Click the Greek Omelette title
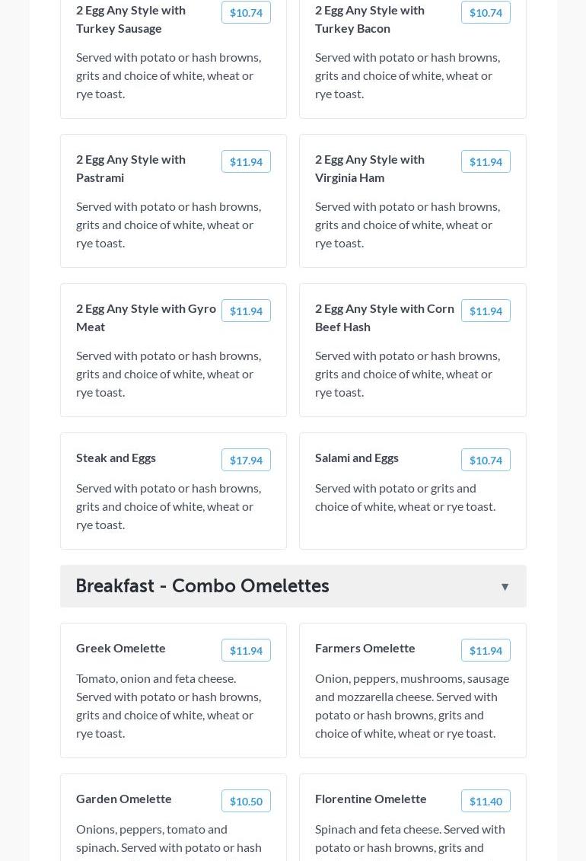 [121, 648]
